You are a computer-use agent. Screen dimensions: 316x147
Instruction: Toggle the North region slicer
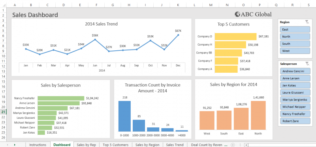point(295,37)
